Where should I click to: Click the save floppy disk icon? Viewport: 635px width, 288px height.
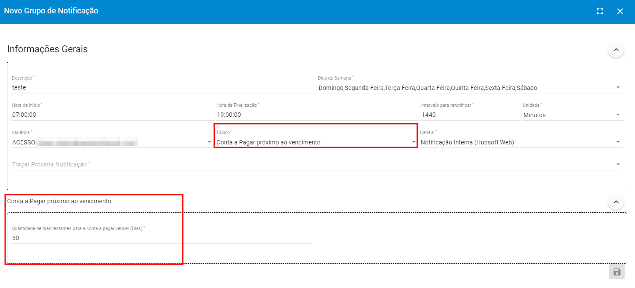(617, 272)
